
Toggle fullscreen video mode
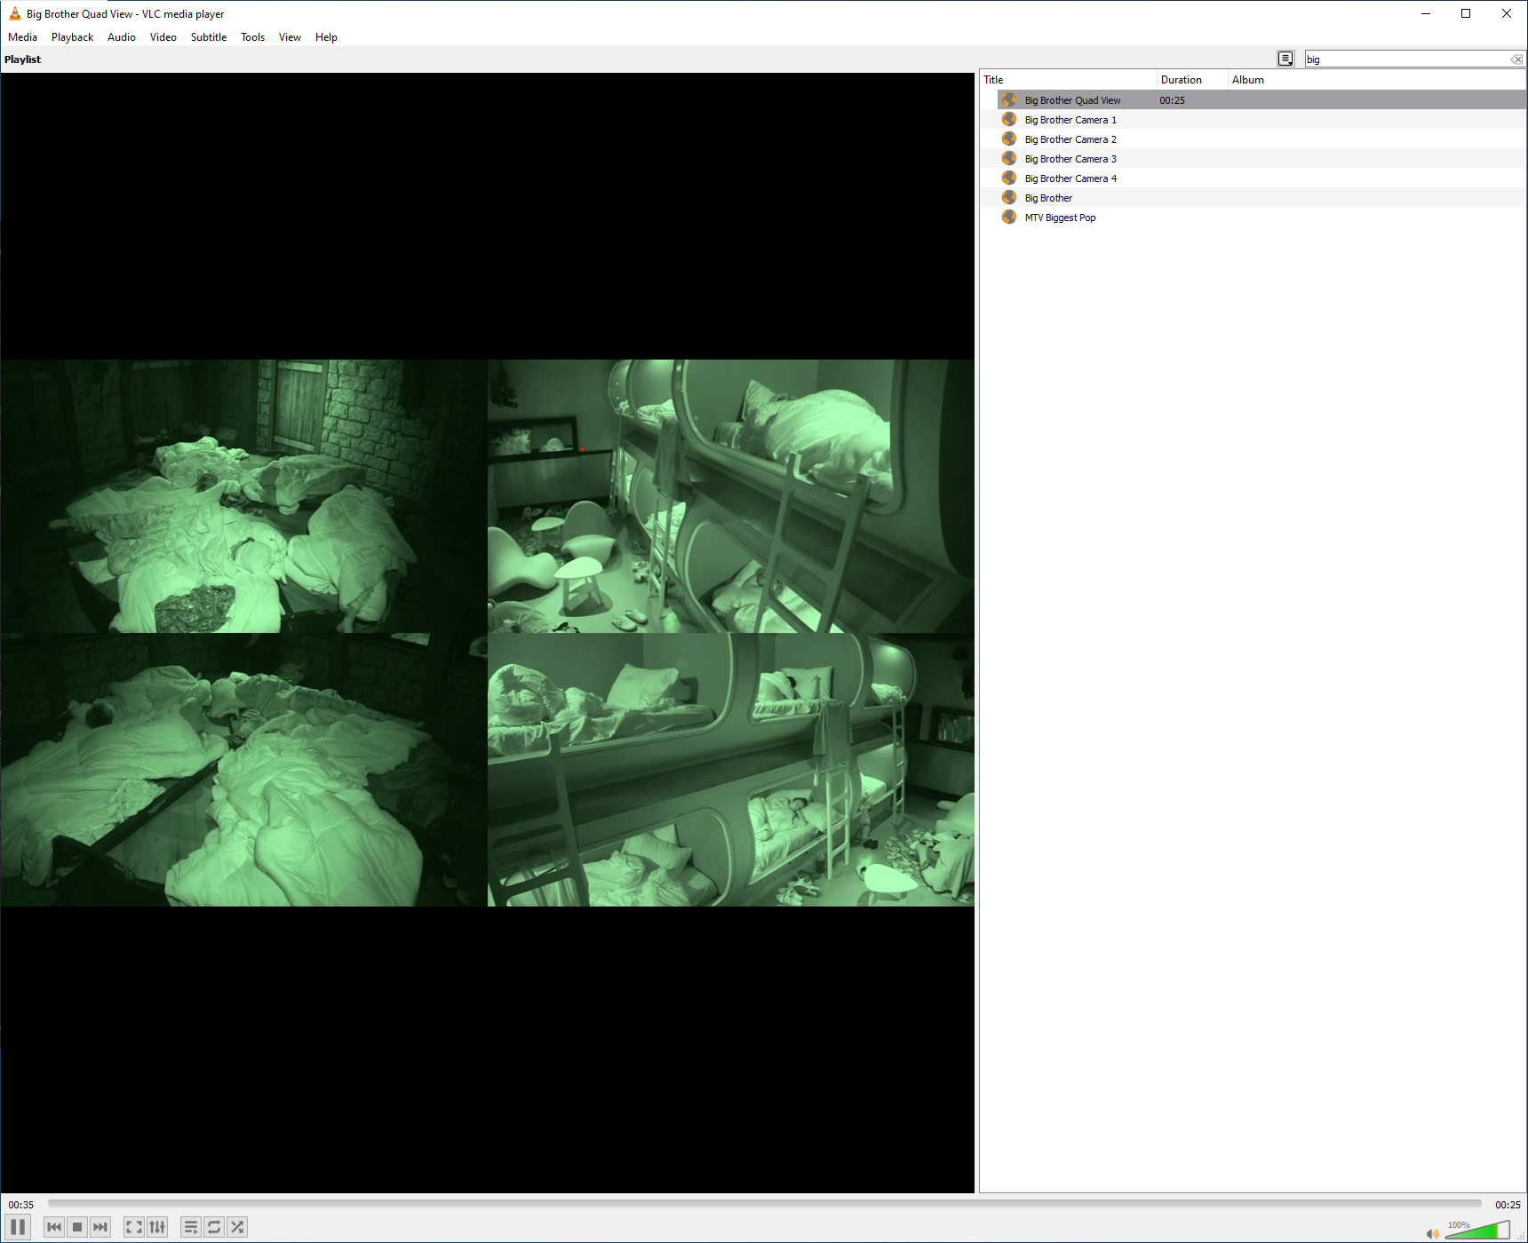point(134,1227)
